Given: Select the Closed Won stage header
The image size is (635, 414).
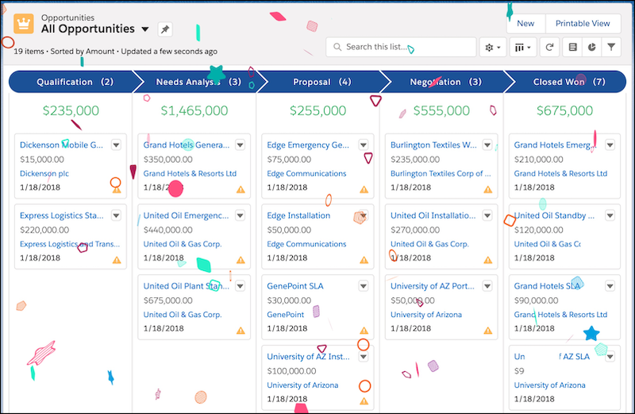Looking at the screenshot, I should point(568,82).
